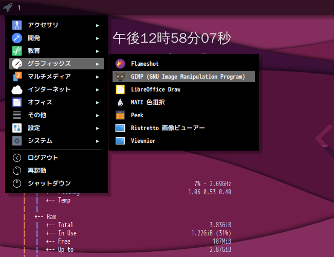Click the Peek recorder icon

(x=120, y=115)
